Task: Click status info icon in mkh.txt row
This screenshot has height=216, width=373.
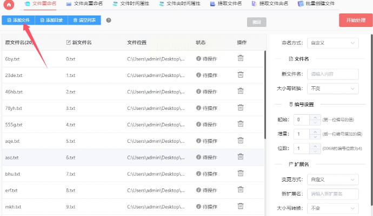Action: tap(198, 206)
